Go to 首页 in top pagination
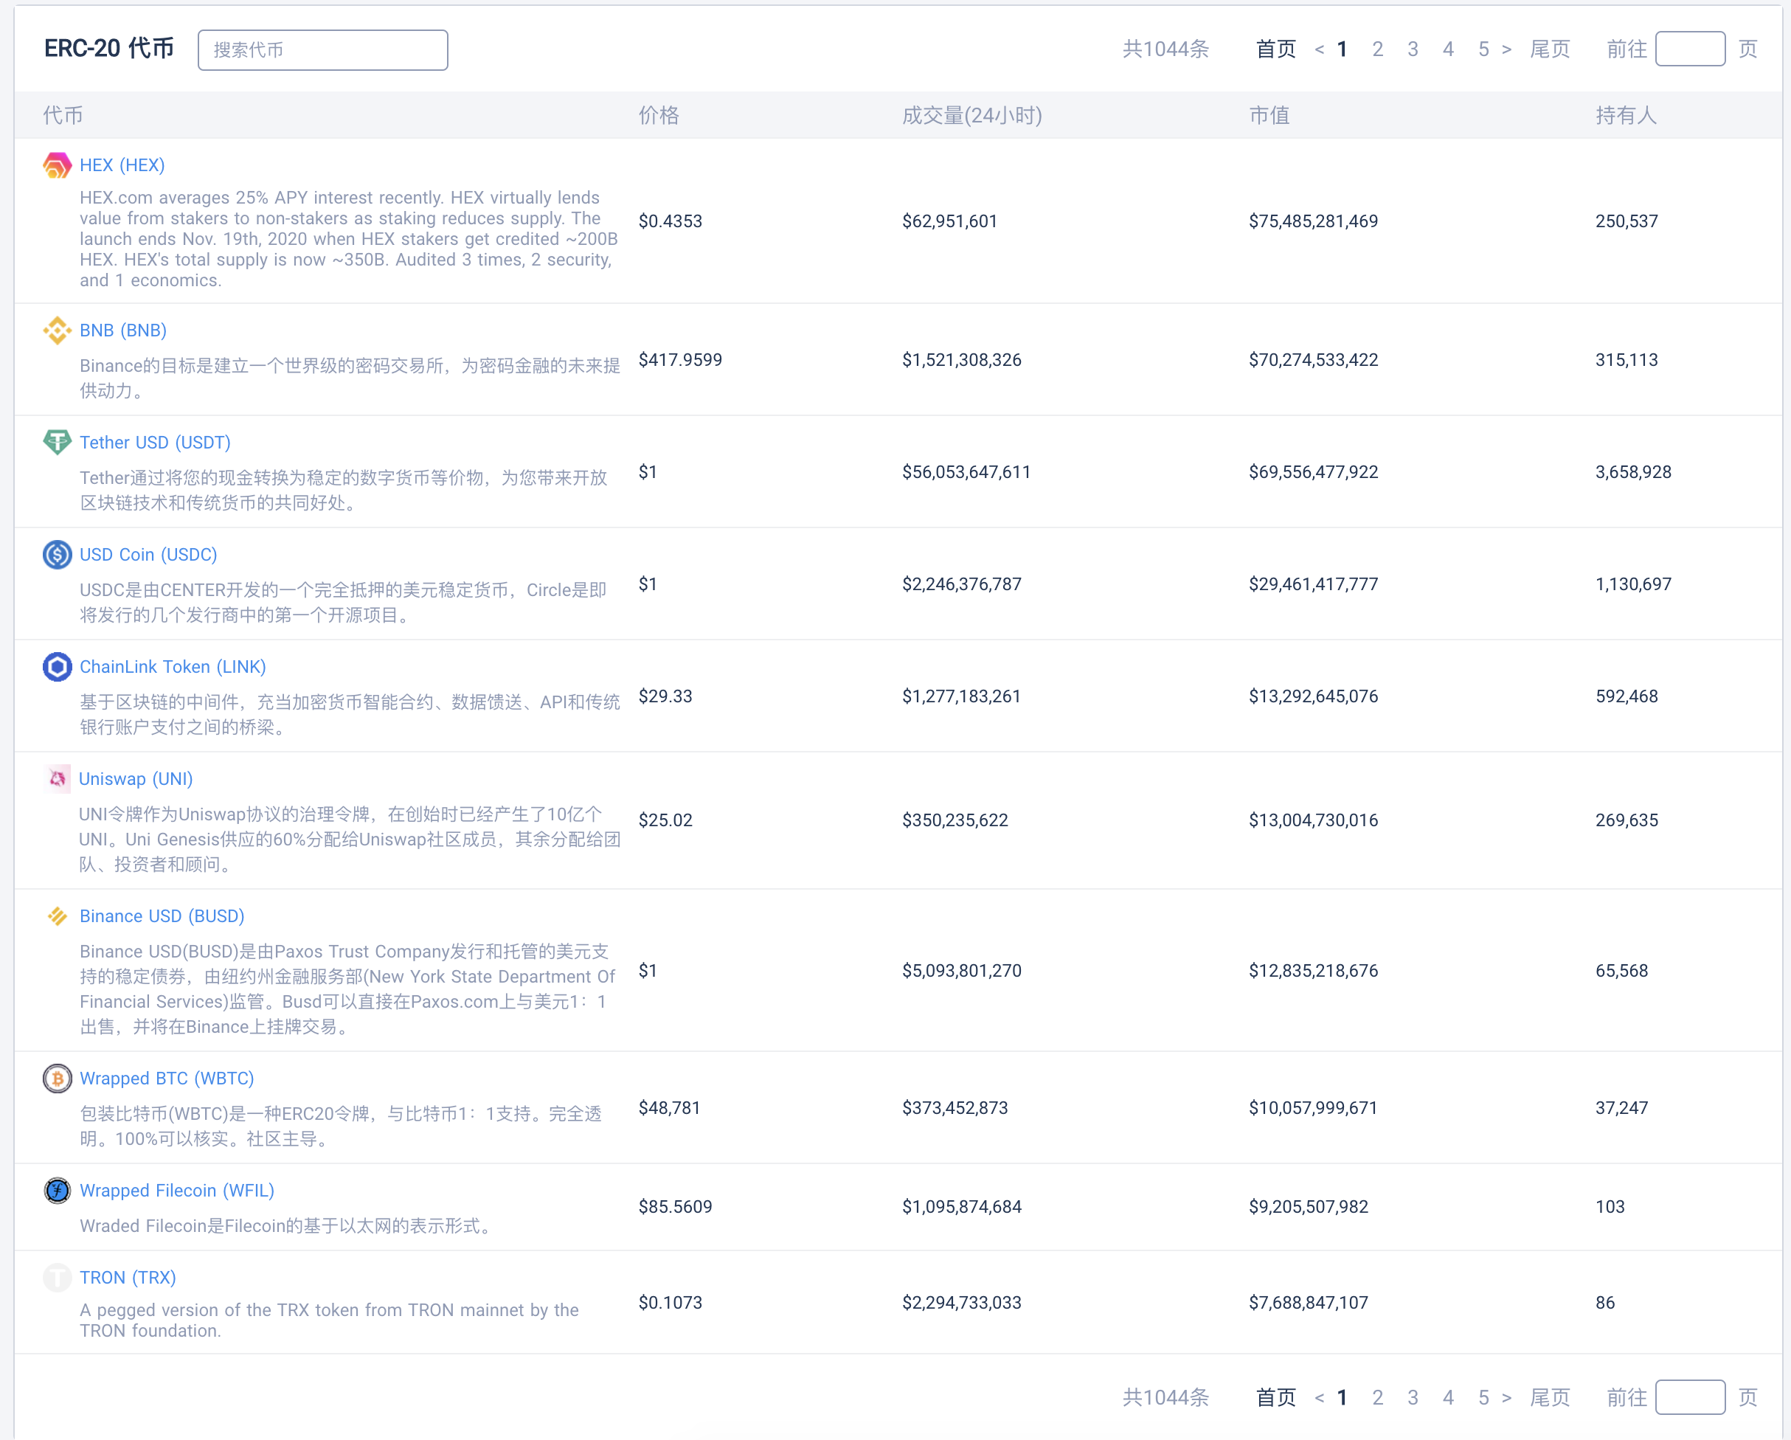The width and height of the screenshot is (1791, 1440). point(1276,49)
